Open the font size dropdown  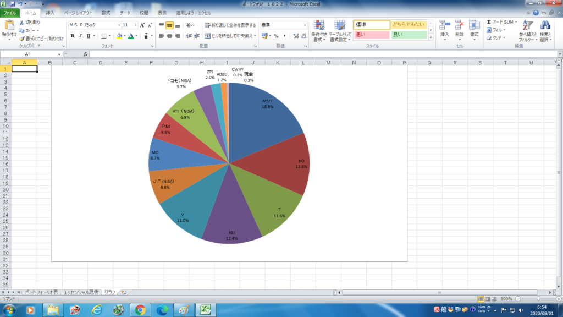coord(135,25)
